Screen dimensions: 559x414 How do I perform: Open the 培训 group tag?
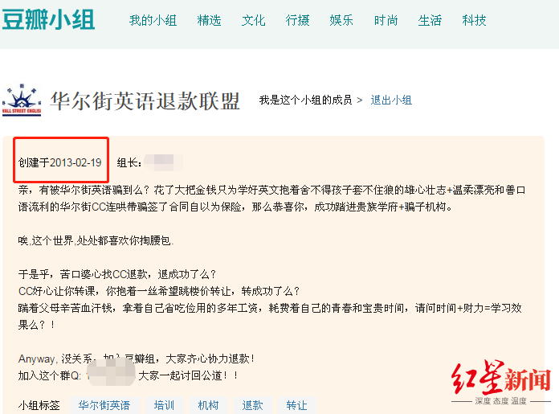(x=164, y=405)
